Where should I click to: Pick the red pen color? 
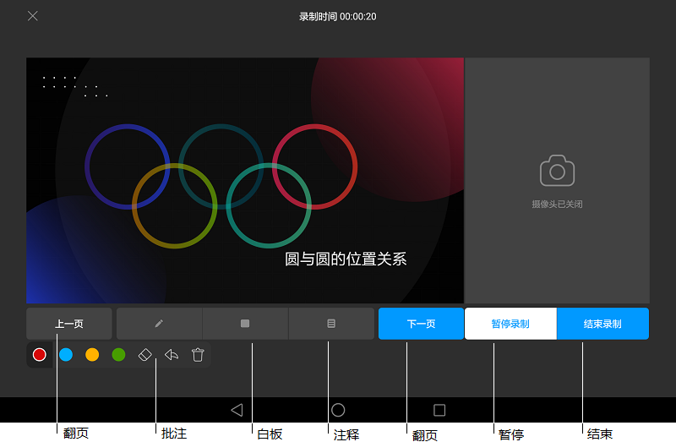pos(40,355)
